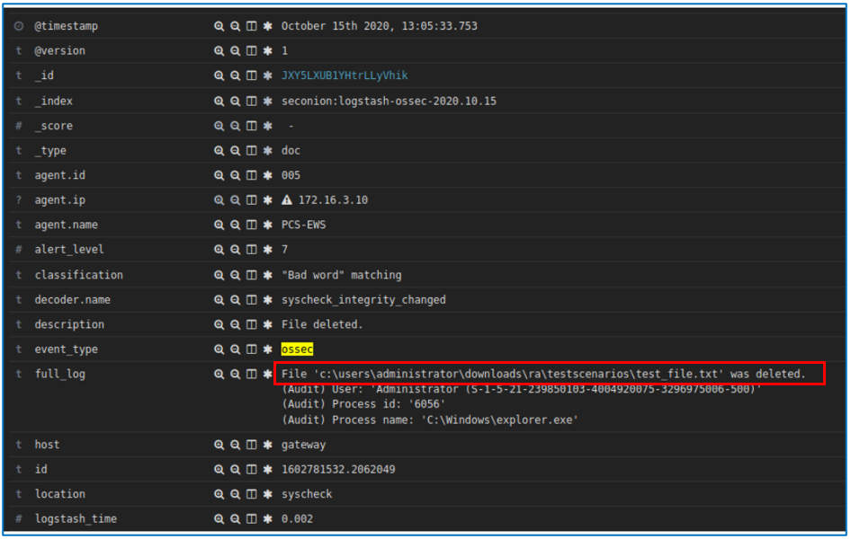Filter for value on _index row
The height and width of the screenshot is (539, 851).
pyautogui.click(x=219, y=102)
